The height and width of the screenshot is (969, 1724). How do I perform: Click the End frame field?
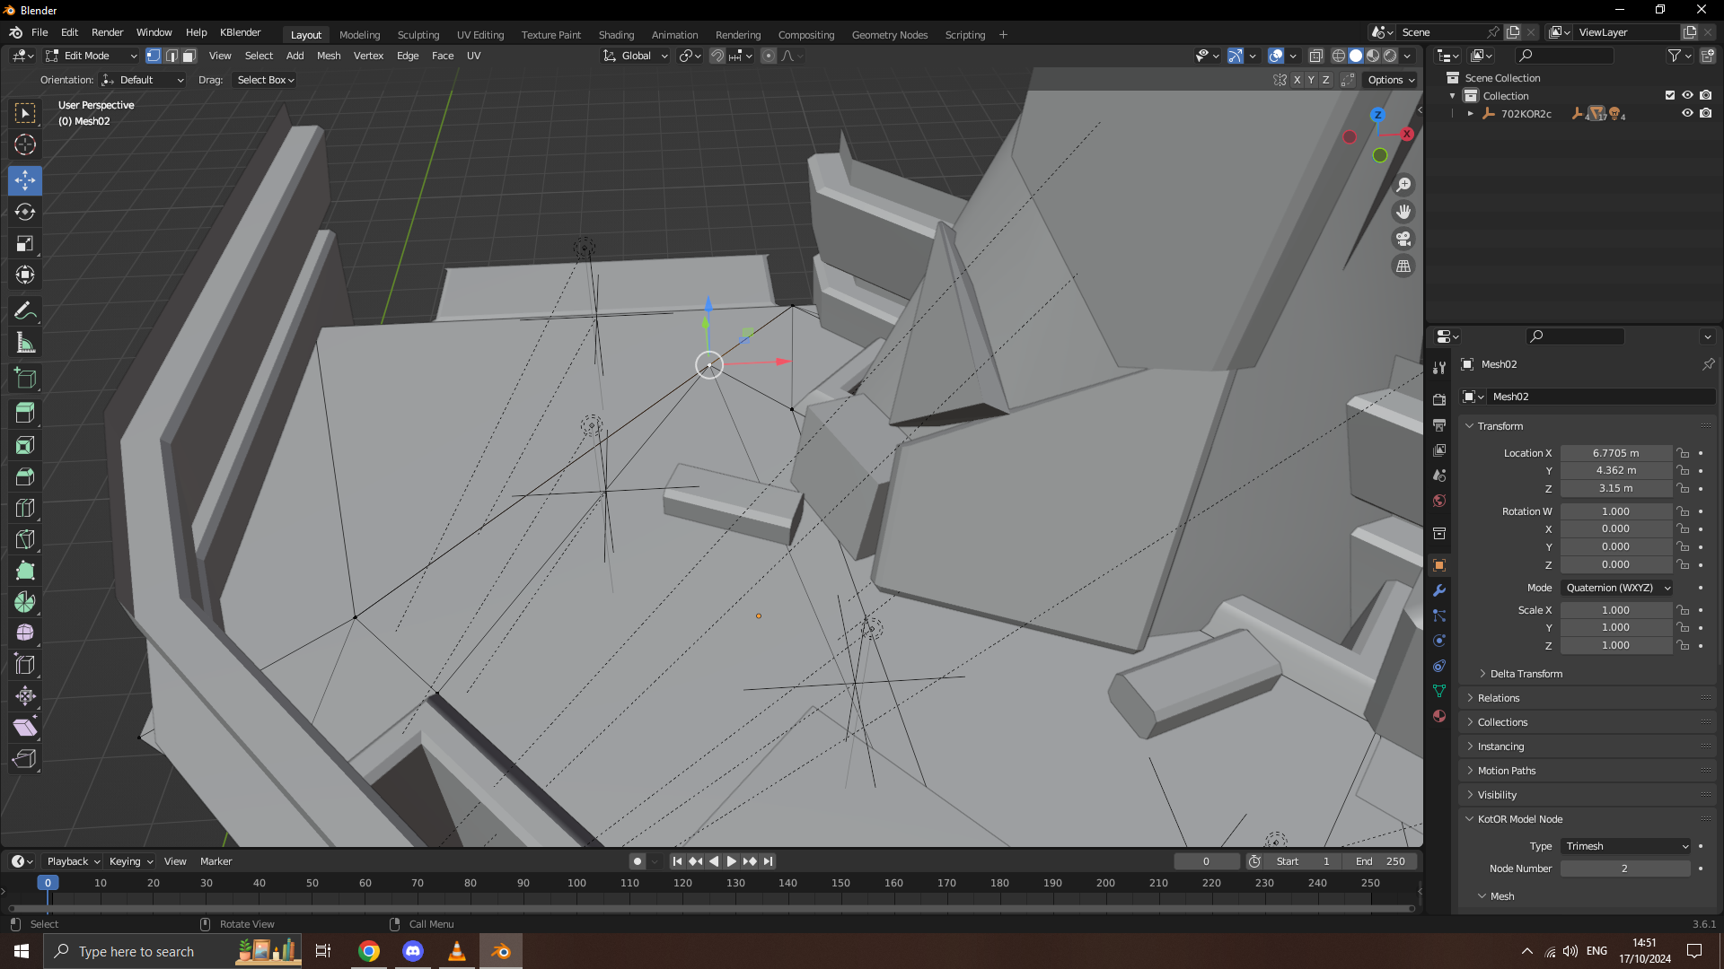click(1381, 861)
